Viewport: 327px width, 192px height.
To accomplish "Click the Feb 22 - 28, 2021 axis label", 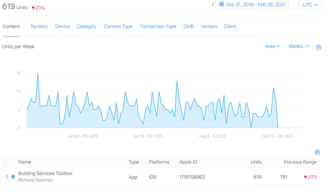I will coord(278,136).
